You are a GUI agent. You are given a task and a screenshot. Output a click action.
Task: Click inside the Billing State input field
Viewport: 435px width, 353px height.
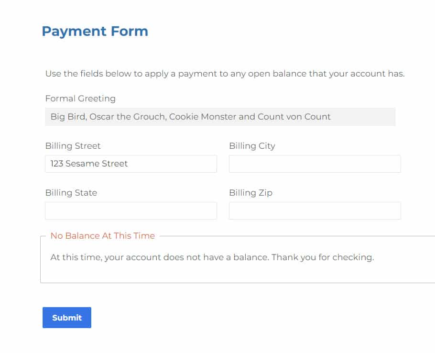[x=130, y=210]
